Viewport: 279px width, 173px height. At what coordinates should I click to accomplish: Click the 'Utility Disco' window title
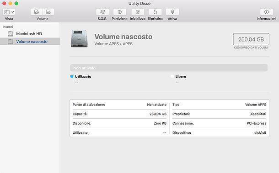[x=139, y=3]
